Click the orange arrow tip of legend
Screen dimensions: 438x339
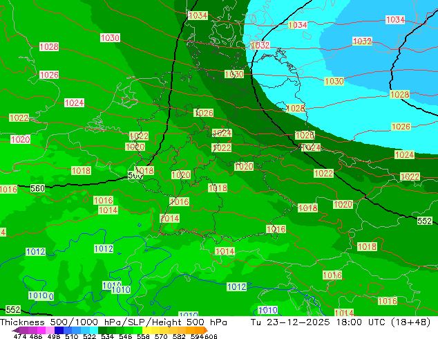coord(206,330)
